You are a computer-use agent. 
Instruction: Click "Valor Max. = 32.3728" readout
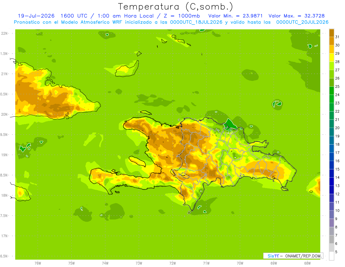(x=296, y=16)
